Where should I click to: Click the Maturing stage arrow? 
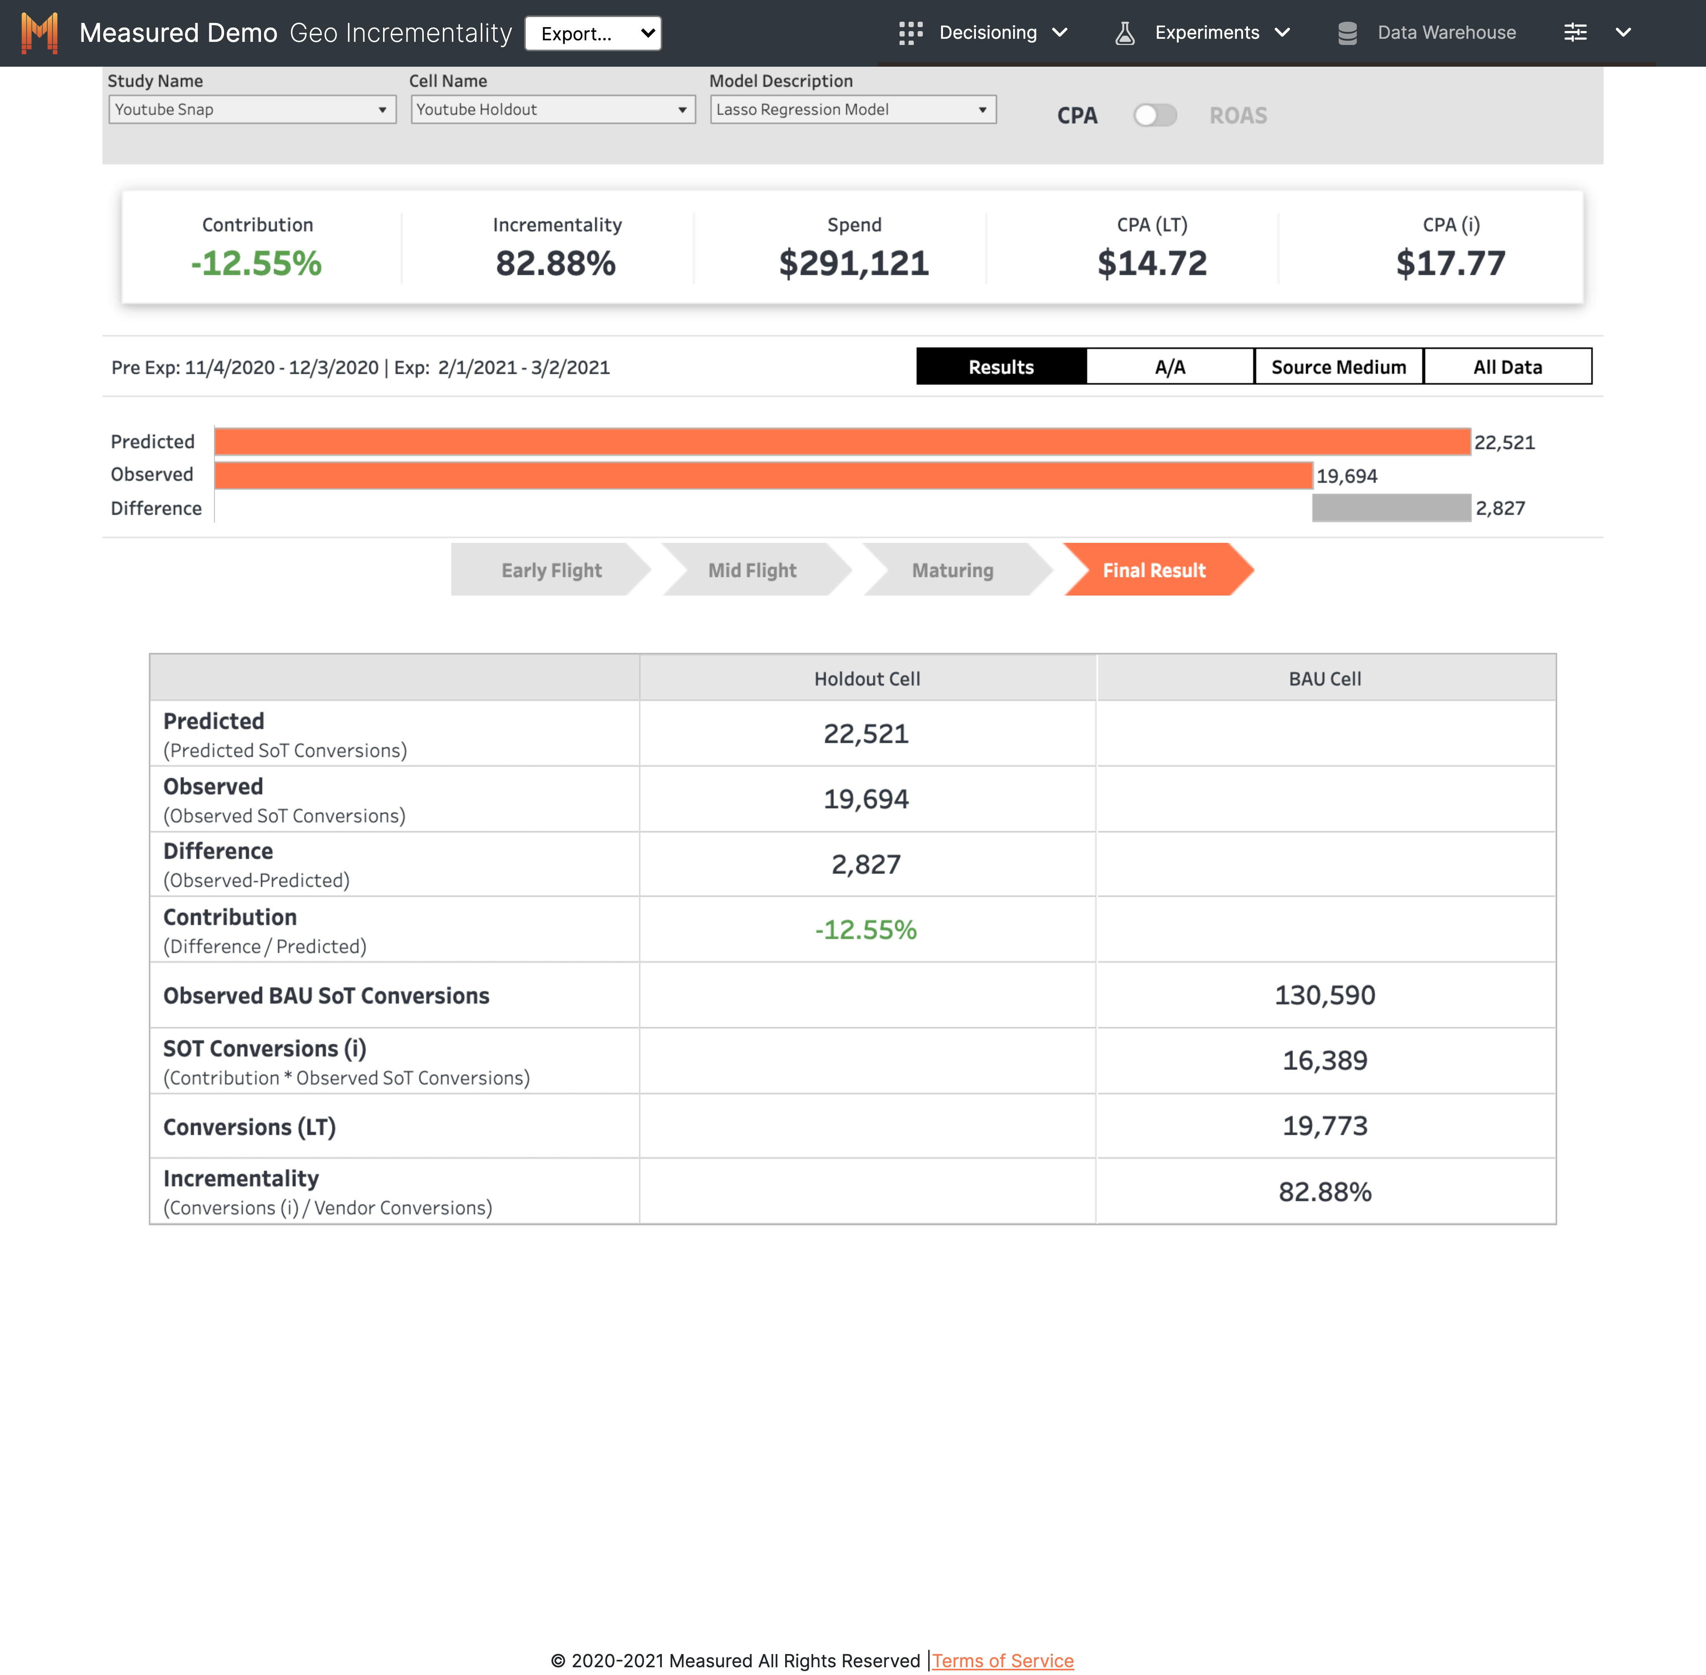[953, 570]
